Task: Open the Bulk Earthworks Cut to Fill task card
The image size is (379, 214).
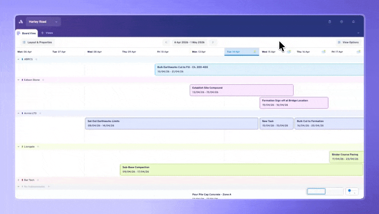Action: [x=259, y=70]
